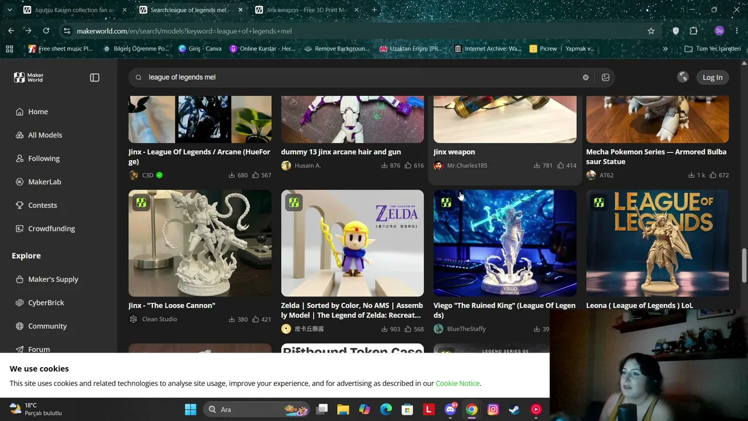The height and width of the screenshot is (421, 748).
Task: Open Steam from the taskbar
Action: coord(514,409)
